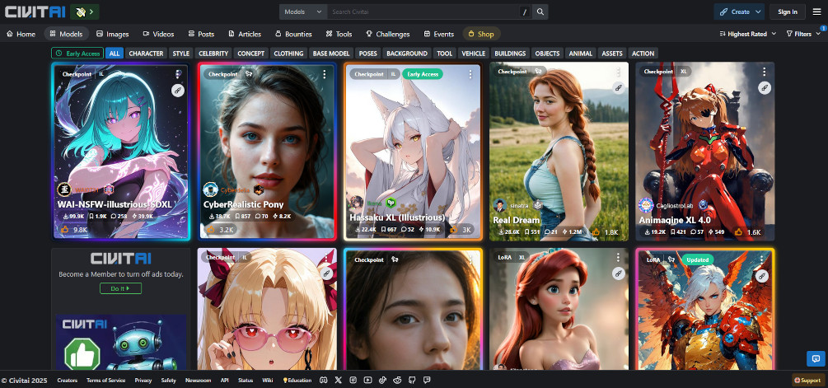
Task: Switch to the Posts tab
Action: pyautogui.click(x=201, y=34)
